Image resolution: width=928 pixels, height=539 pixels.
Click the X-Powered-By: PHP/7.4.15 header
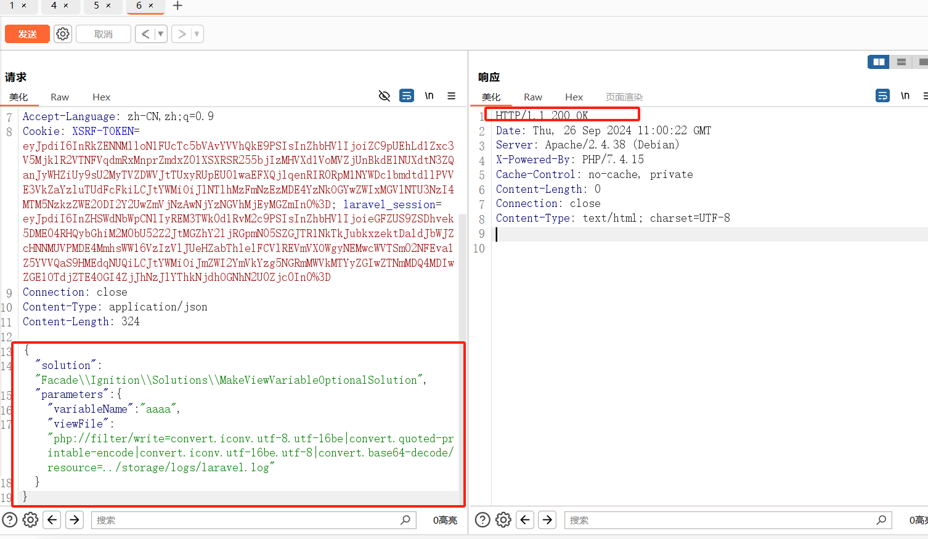click(x=570, y=160)
